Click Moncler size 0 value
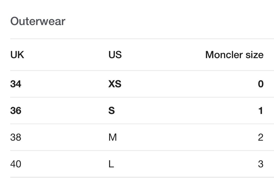Screen dimensions: 274x185 (x=261, y=84)
